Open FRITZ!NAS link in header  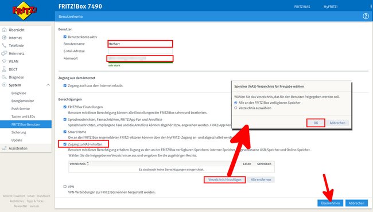point(302,7)
